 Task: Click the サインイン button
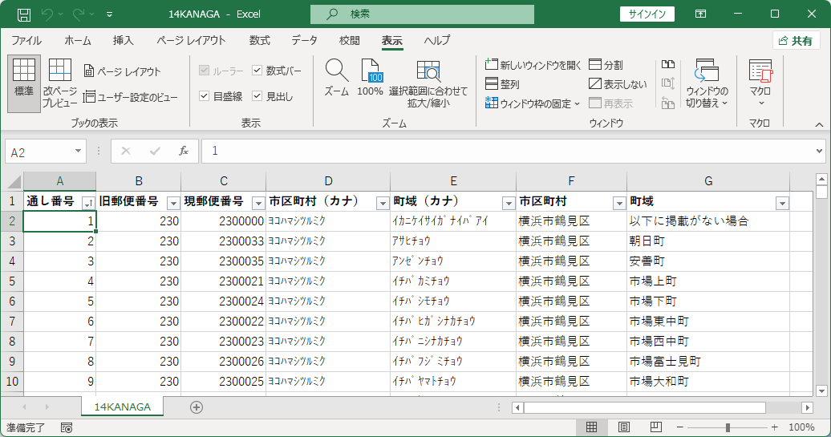(647, 14)
